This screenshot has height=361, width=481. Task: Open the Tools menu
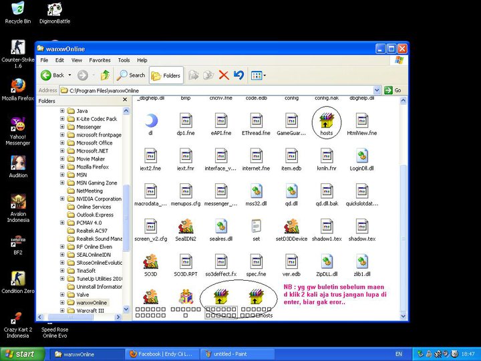124,60
